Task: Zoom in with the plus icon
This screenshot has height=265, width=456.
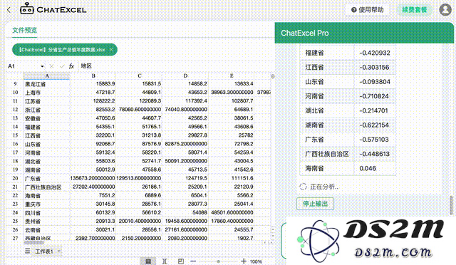Action: (x=244, y=261)
